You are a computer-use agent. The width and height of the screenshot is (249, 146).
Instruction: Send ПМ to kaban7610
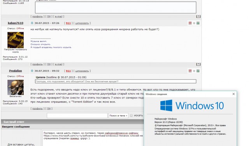[x=49, y=64]
